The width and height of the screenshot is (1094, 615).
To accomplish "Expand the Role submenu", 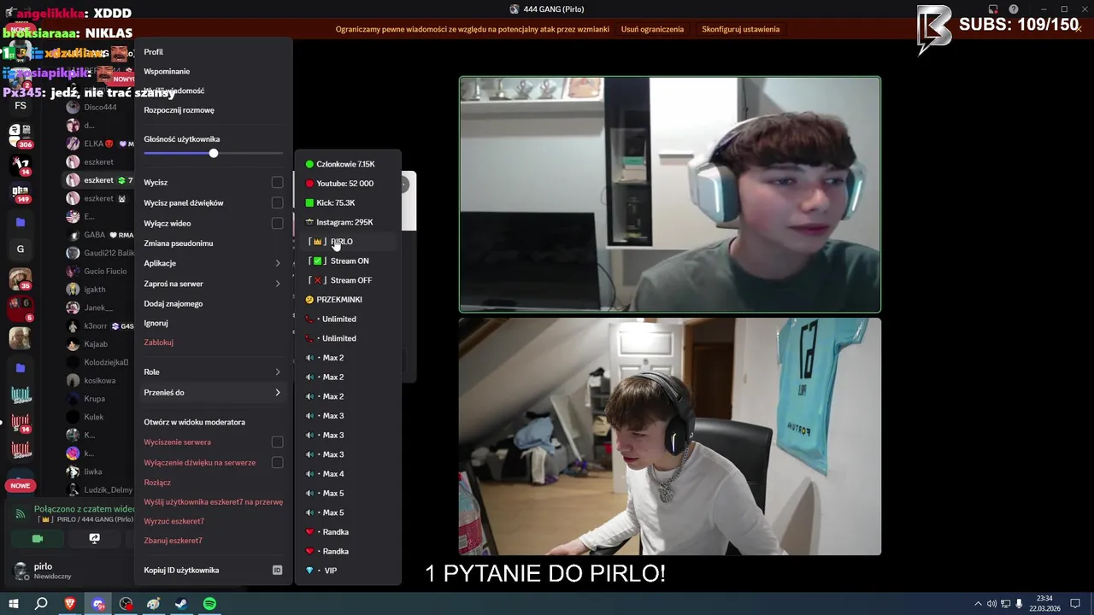I will pos(213,372).
